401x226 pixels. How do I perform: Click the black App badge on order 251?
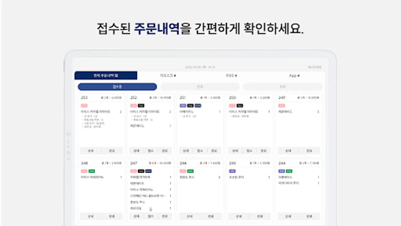(x=190, y=106)
